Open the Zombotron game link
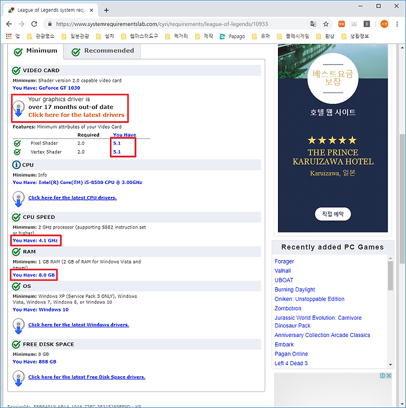This screenshot has width=406, height=408. (288, 308)
